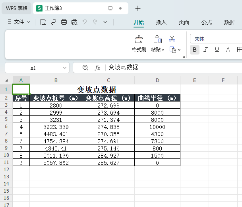This screenshot has width=242, height=207.
Task: Open the Copy button dropdown arrow
Action: coord(179,50)
